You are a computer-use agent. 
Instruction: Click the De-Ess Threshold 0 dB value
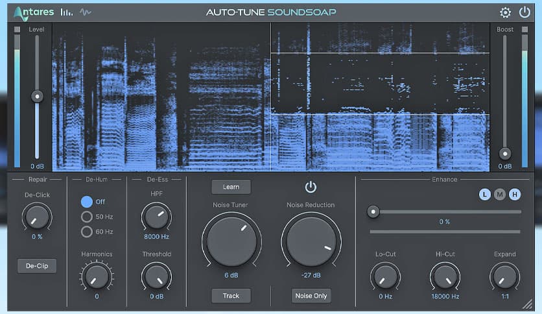click(157, 296)
